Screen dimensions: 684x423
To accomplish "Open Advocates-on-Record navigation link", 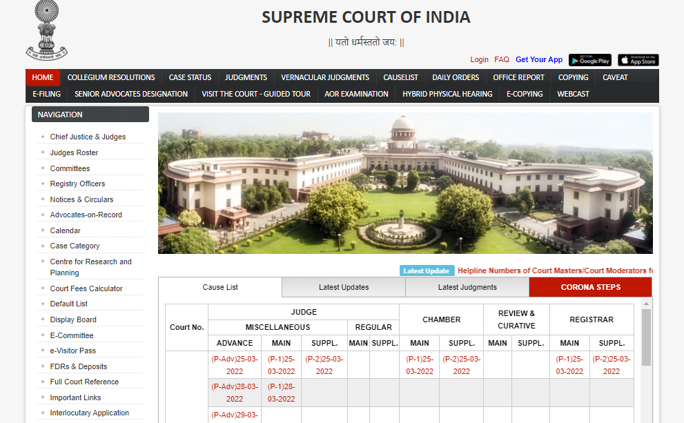I will click(86, 215).
